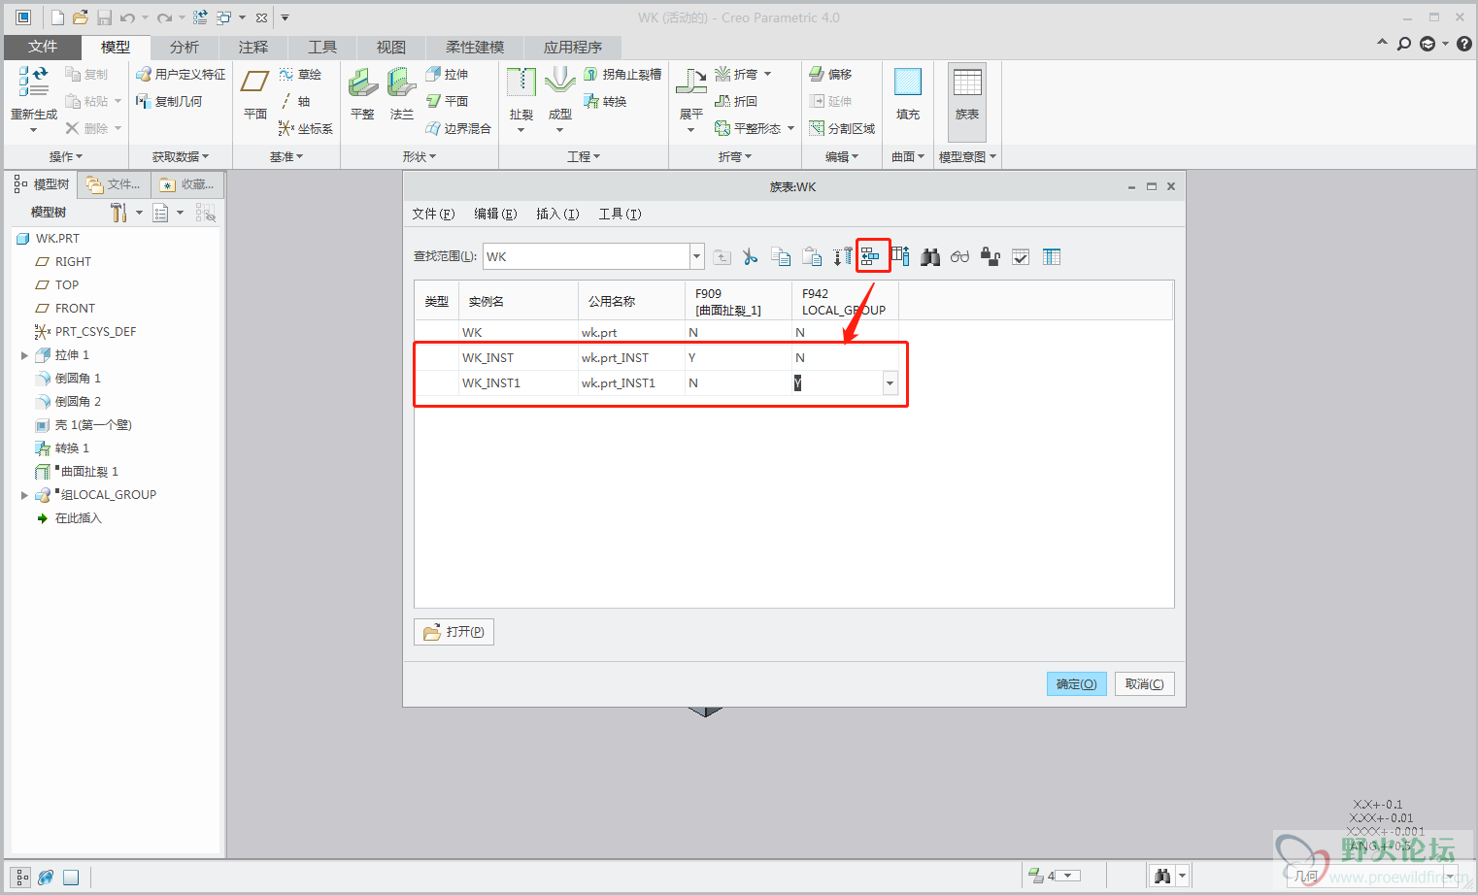Select the wk.prt_INST1 common name cell

631,382
